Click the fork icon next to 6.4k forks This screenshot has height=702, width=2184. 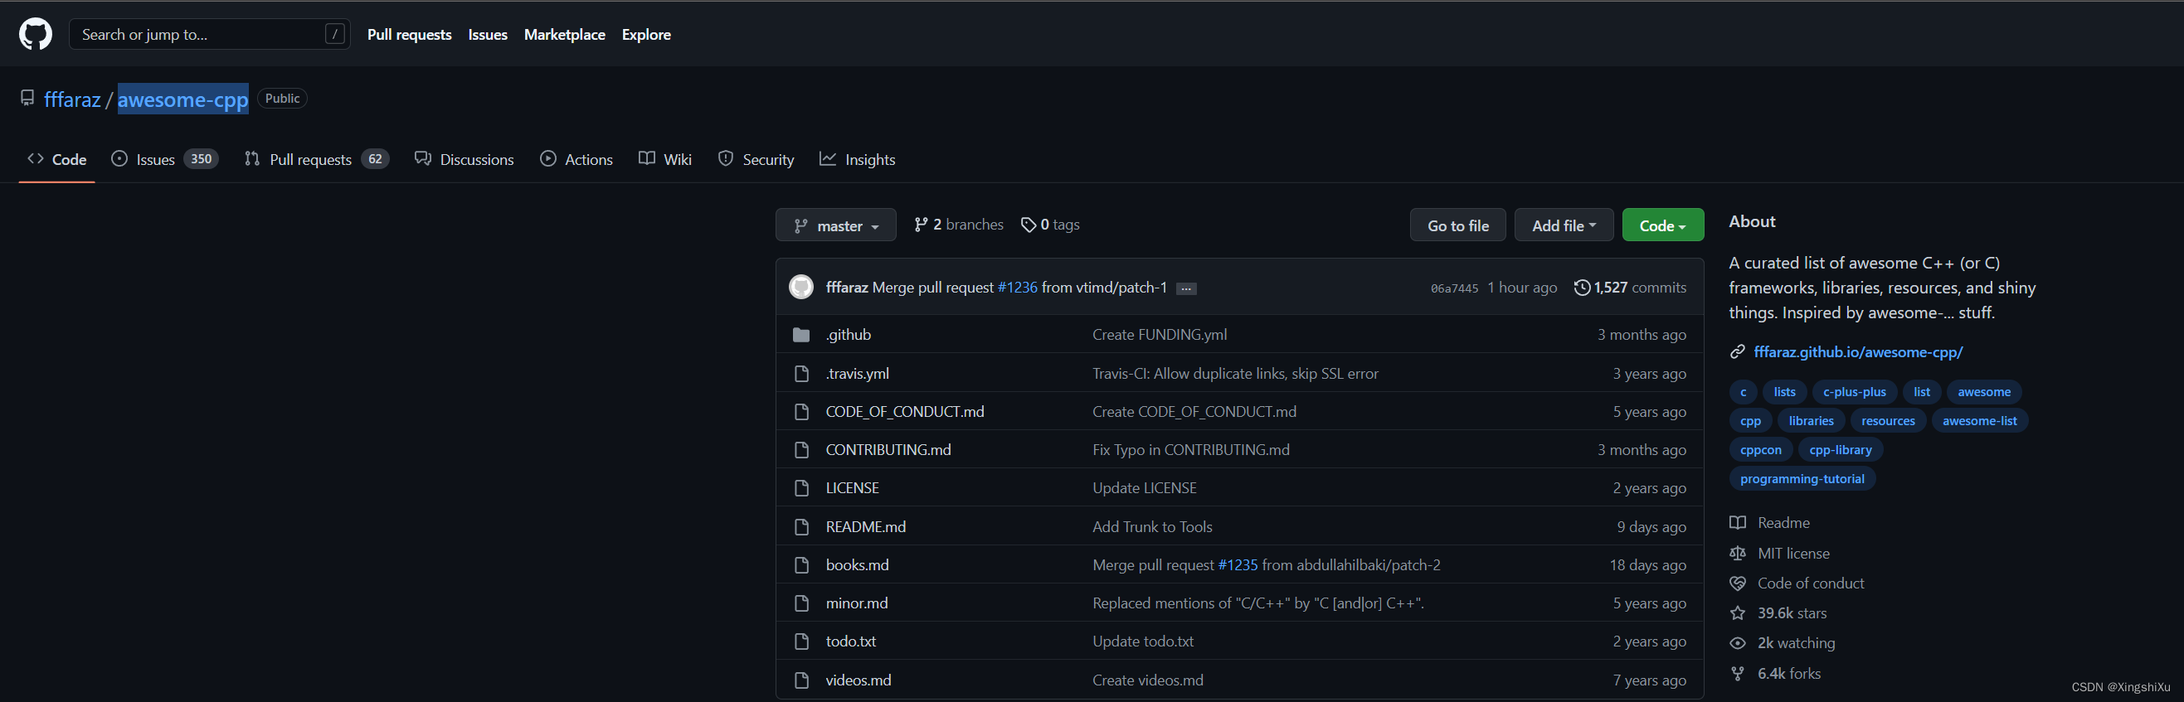click(x=1737, y=674)
